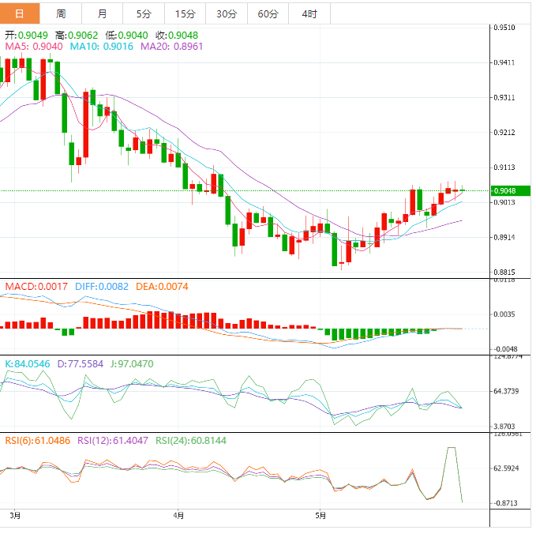
Task: Click the 4月 date axis marker
Action: coord(178,516)
